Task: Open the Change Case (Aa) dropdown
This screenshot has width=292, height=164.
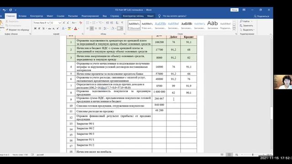Action: point(74,23)
